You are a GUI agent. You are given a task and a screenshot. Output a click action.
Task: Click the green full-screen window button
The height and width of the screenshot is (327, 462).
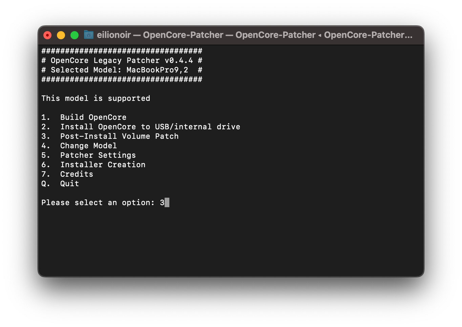[75, 35]
